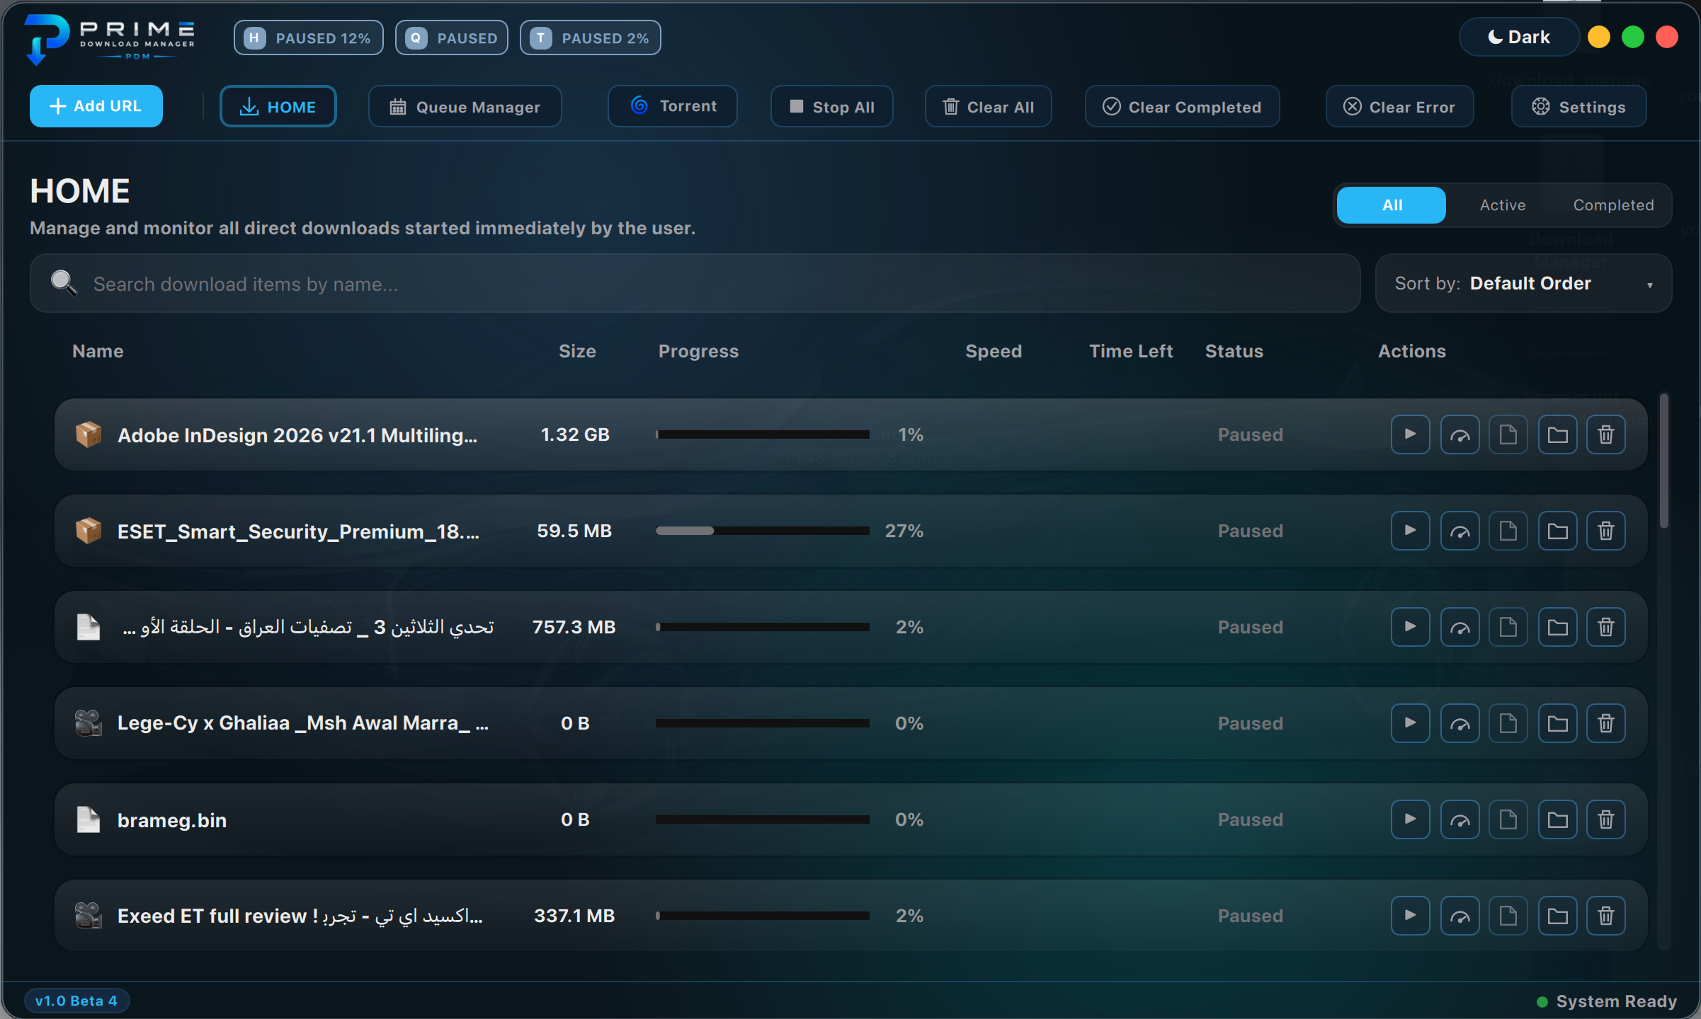Viewport: 1701px width, 1019px height.
Task: Open the Torrent tab
Action: tap(673, 106)
